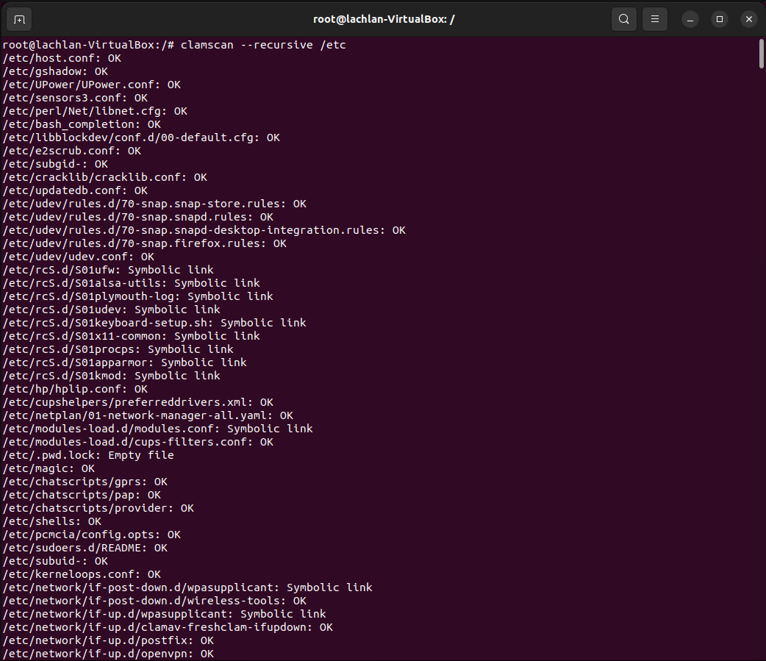Click the window title root@lachlan-VirtualBox
The width and height of the screenshot is (766, 661).
click(383, 19)
